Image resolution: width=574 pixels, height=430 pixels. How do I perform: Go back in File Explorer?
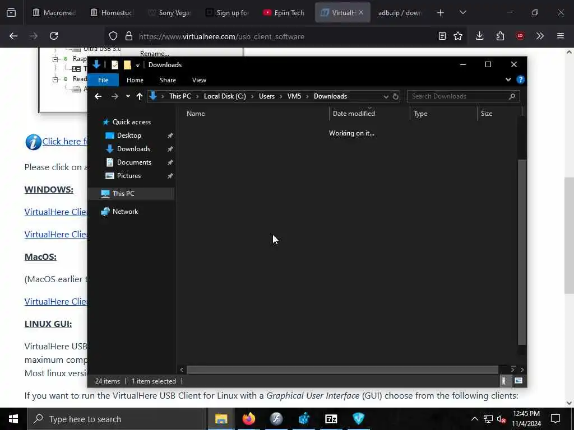(98, 96)
